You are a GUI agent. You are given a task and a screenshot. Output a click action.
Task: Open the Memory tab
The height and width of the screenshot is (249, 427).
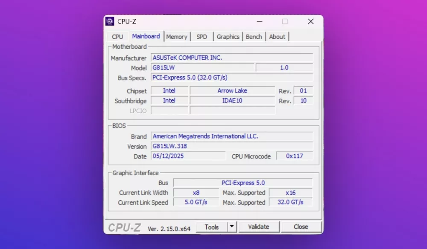click(177, 37)
